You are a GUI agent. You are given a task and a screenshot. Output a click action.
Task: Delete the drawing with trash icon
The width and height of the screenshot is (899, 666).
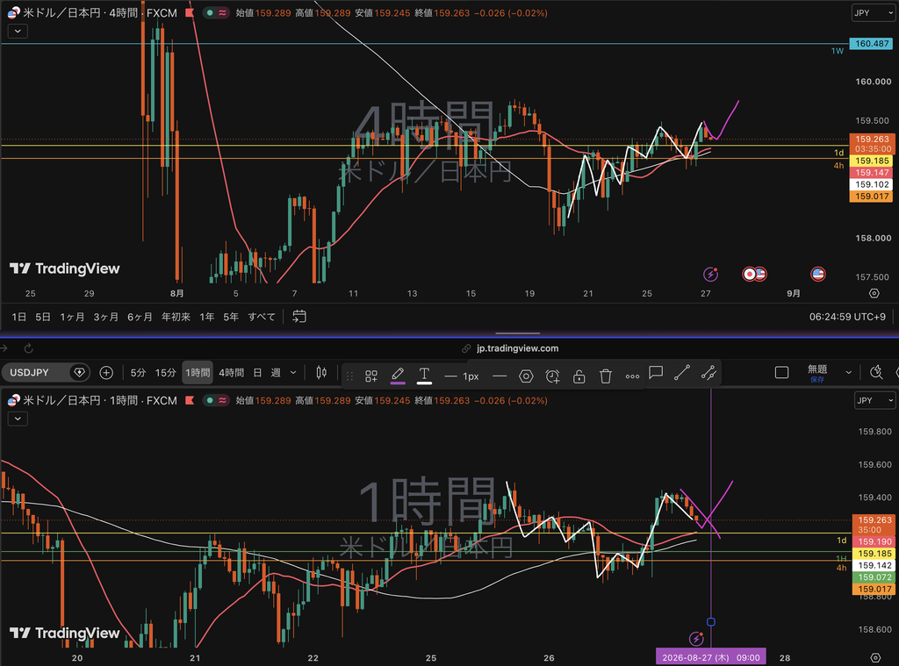(x=606, y=376)
